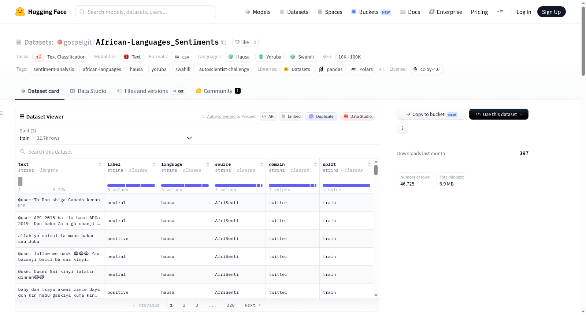
Task: Like the African-Languages_Sentiments dataset
Action: pyautogui.click(x=242, y=42)
